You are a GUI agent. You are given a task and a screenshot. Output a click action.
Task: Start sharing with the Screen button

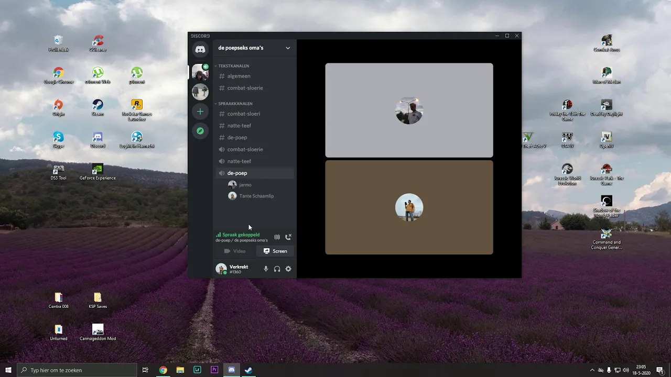point(275,251)
